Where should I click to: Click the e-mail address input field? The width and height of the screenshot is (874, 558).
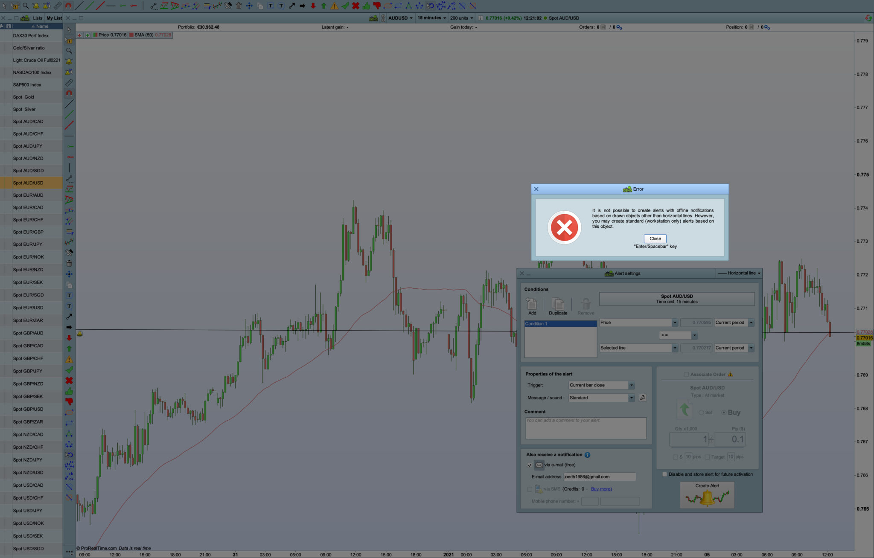(600, 477)
